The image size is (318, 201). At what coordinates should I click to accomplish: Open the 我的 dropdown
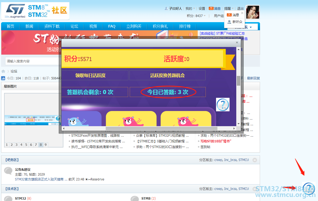tap(190, 9)
